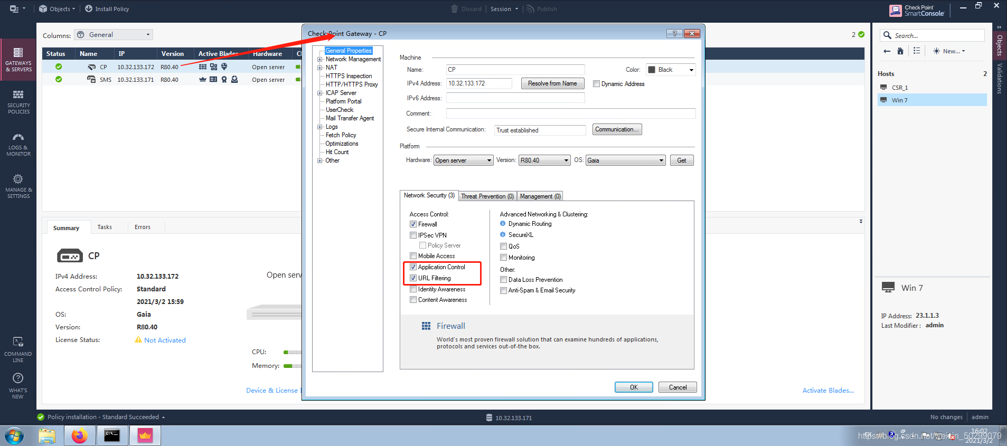
Task: Click the search magnifier icon in Objects panel
Action: click(887, 35)
